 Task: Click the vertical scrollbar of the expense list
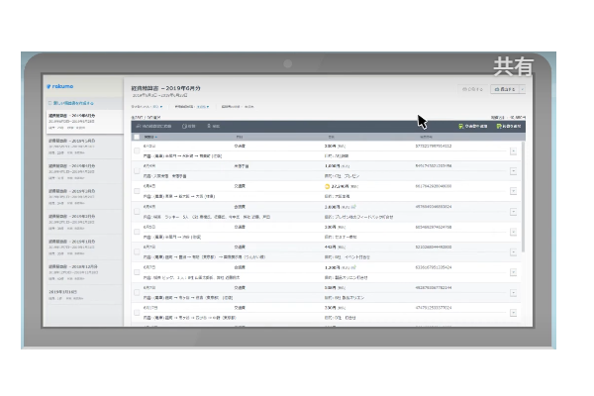523,228
